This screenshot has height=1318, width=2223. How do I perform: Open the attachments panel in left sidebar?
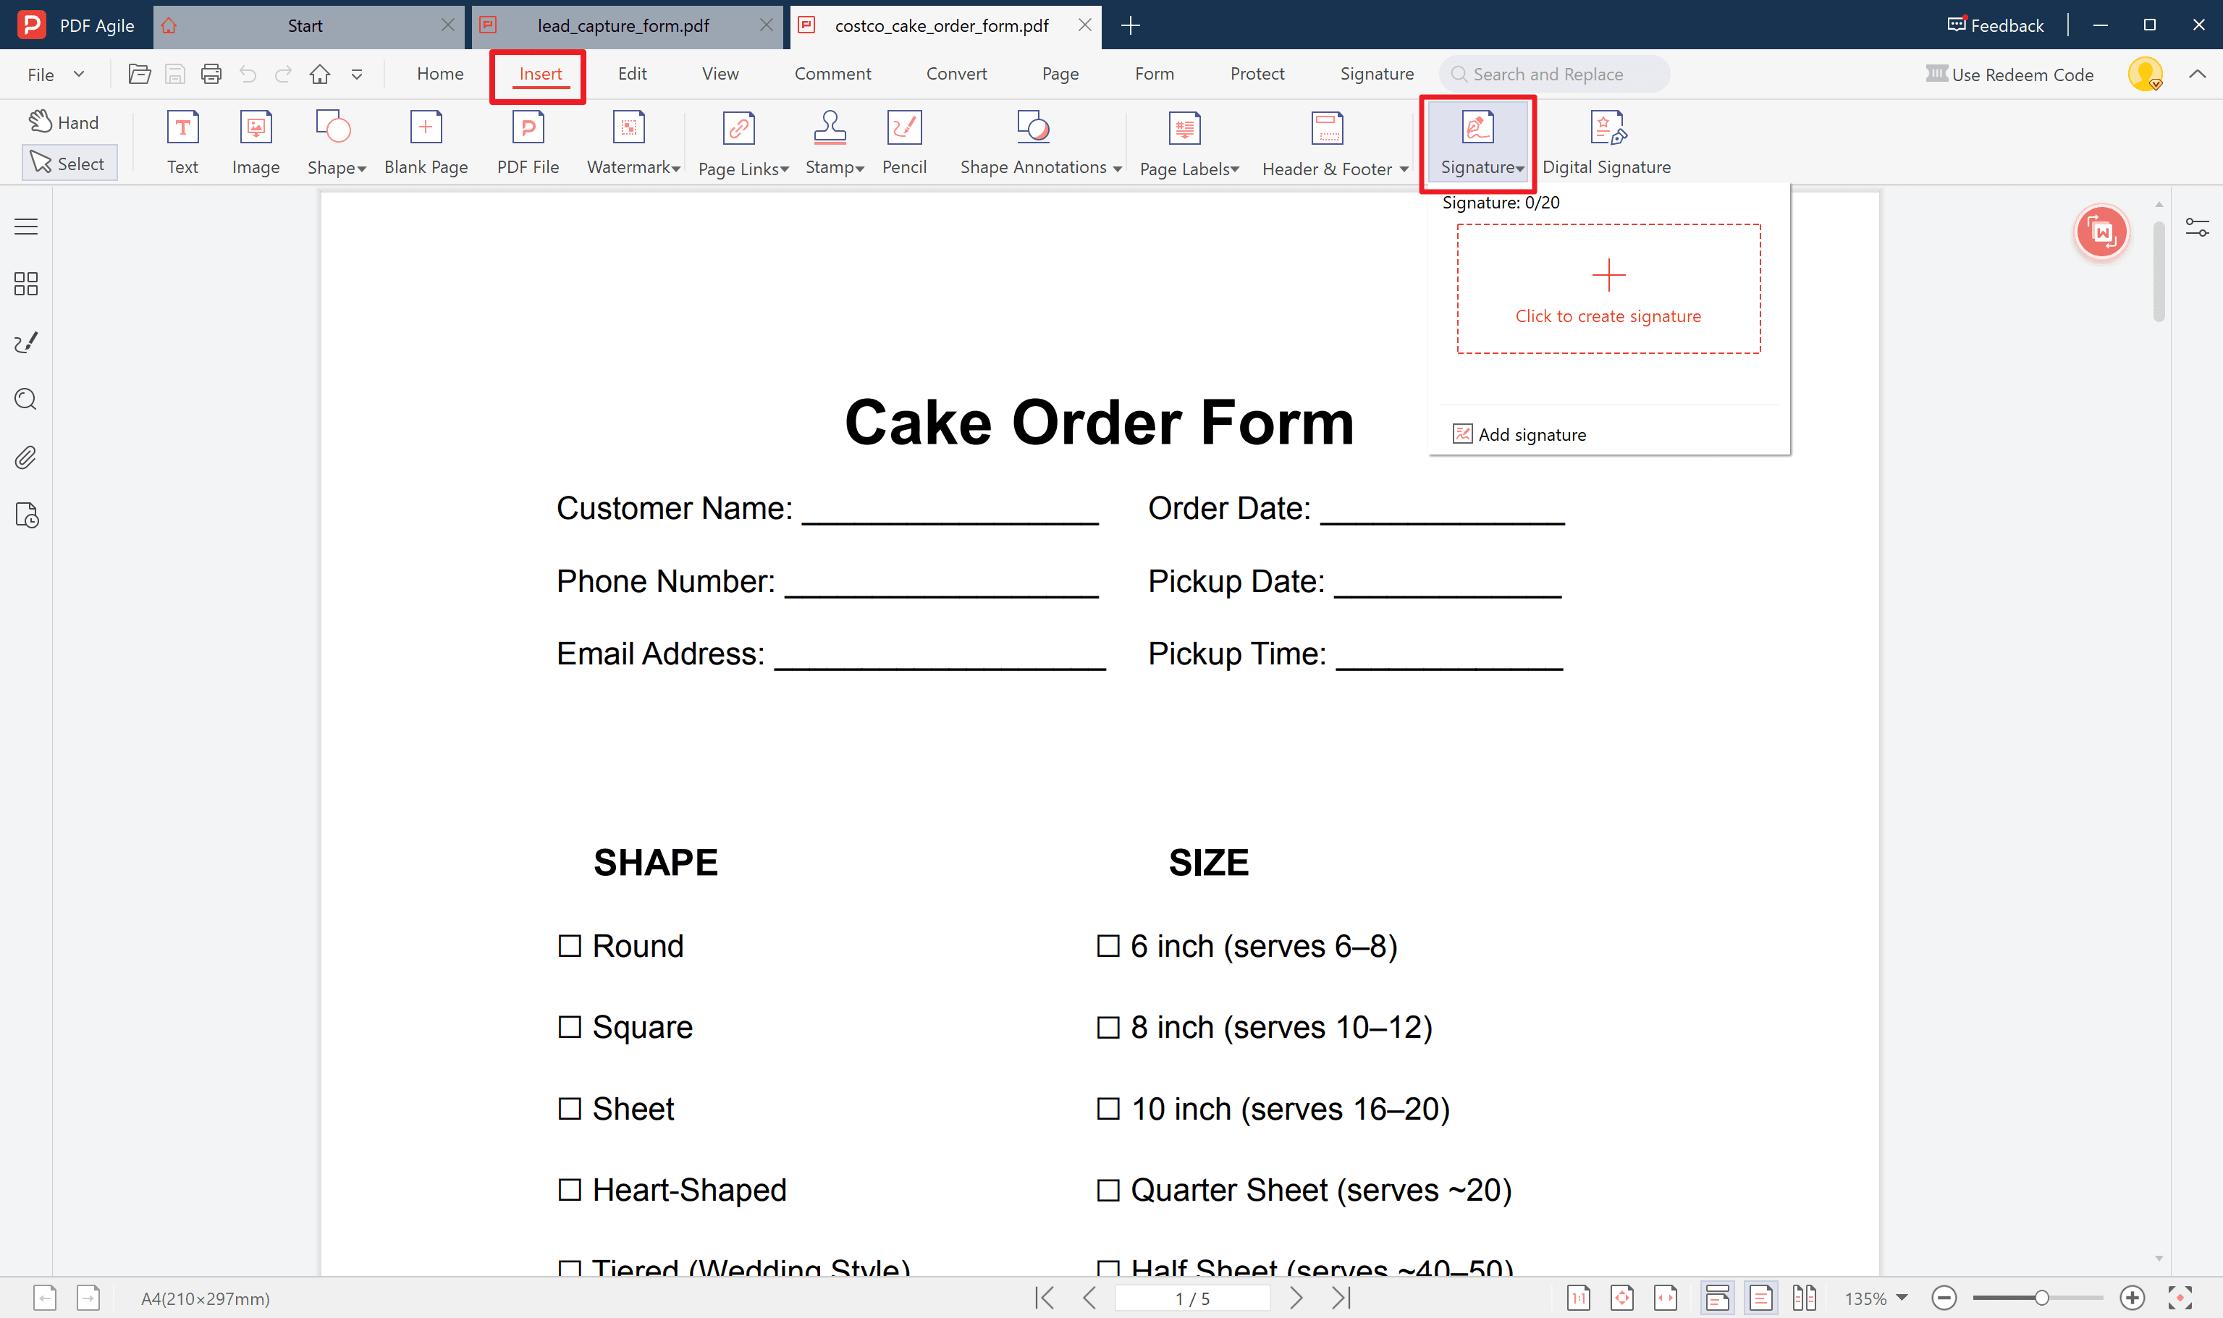25,457
